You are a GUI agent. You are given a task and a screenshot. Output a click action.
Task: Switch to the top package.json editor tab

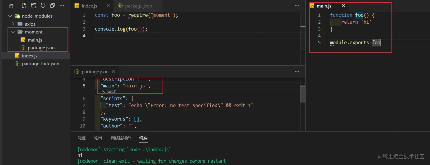pyautogui.click(x=138, y=6)
